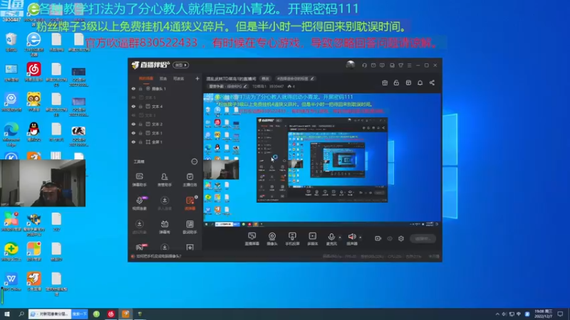Switch to the third scene tab
The height and width of the screenshot is (320, 570).
coord(179,78)
